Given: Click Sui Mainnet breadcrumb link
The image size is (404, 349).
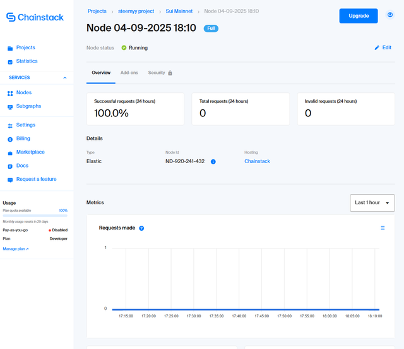Looking at the screenshot, I should coord(179,11).
